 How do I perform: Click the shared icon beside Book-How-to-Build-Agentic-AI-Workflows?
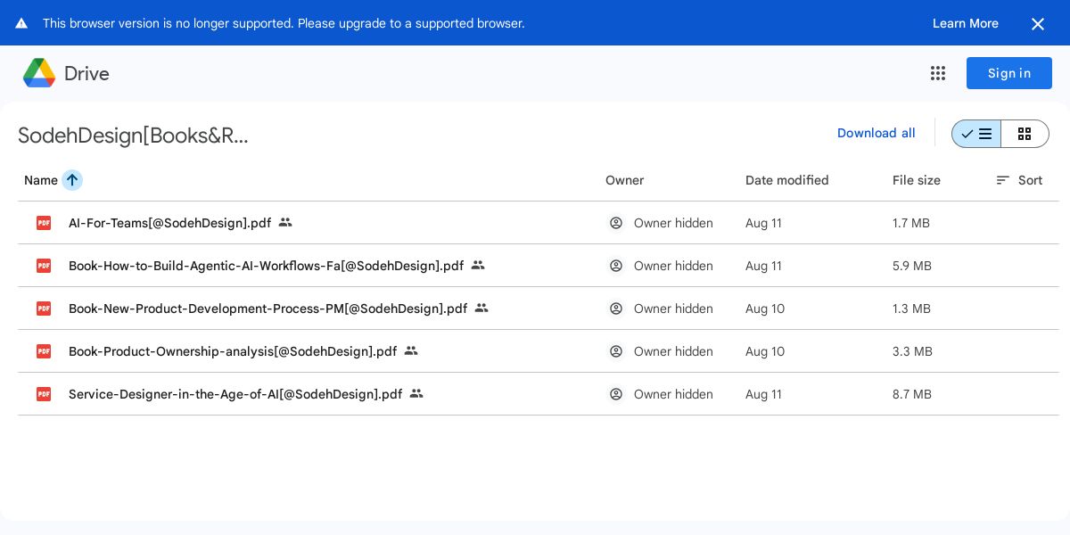[x=478, y=266]
